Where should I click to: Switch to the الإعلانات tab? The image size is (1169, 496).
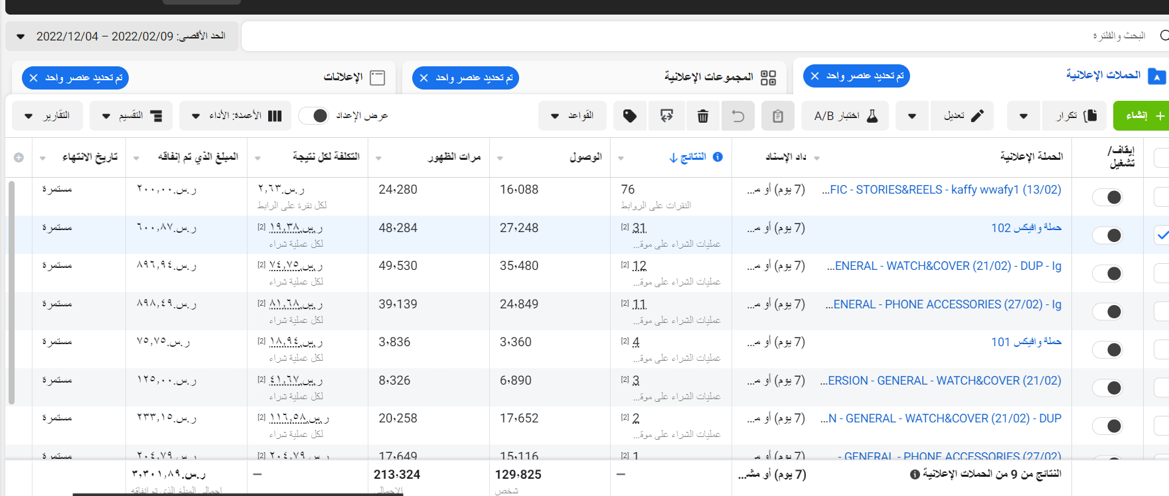point(343,78)
